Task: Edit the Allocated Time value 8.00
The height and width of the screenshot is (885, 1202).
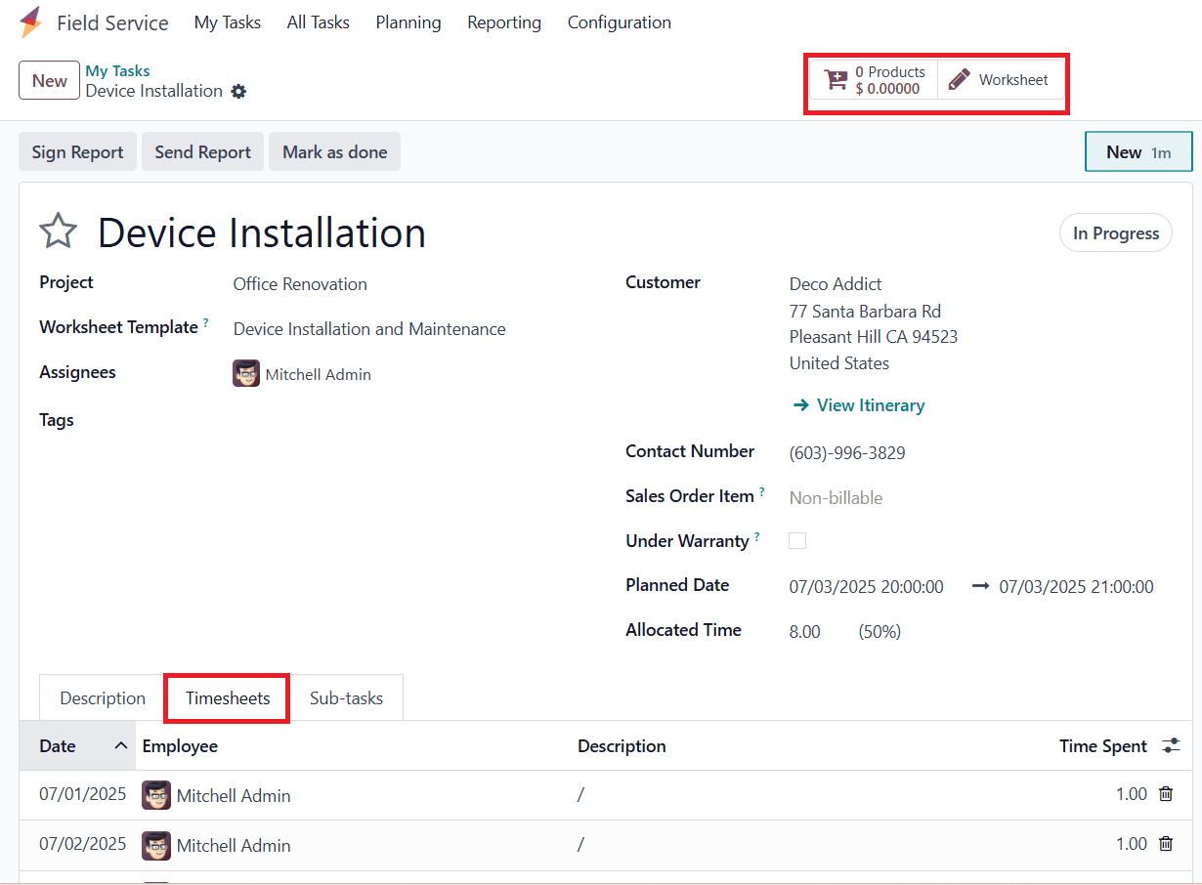Action: (x=805, y=632)
